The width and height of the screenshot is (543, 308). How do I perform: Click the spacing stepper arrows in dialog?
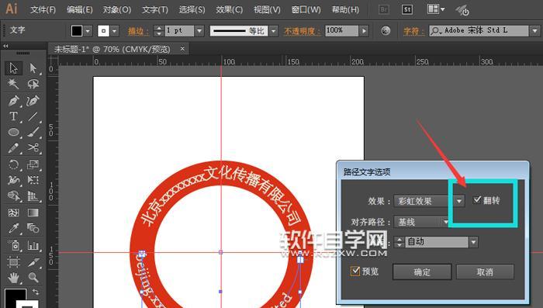(x=399, y=242)
